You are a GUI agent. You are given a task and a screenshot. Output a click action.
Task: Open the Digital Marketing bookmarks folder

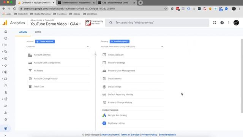(x=41, y=14)
